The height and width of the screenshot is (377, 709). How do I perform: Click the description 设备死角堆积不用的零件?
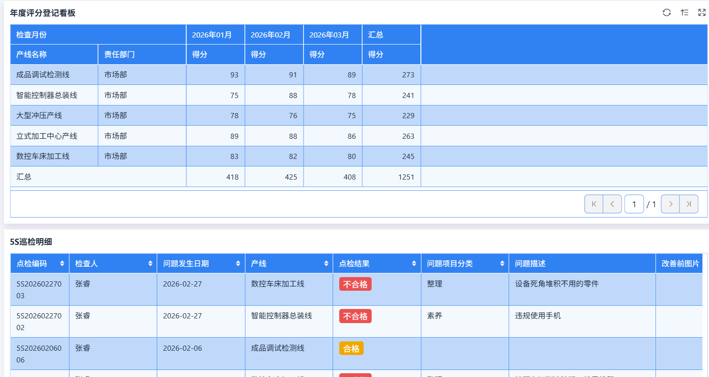coord(557,284)
